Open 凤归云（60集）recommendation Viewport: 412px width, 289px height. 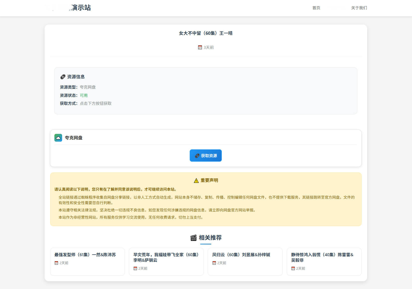pyautogui.click(x=241, y=255)
